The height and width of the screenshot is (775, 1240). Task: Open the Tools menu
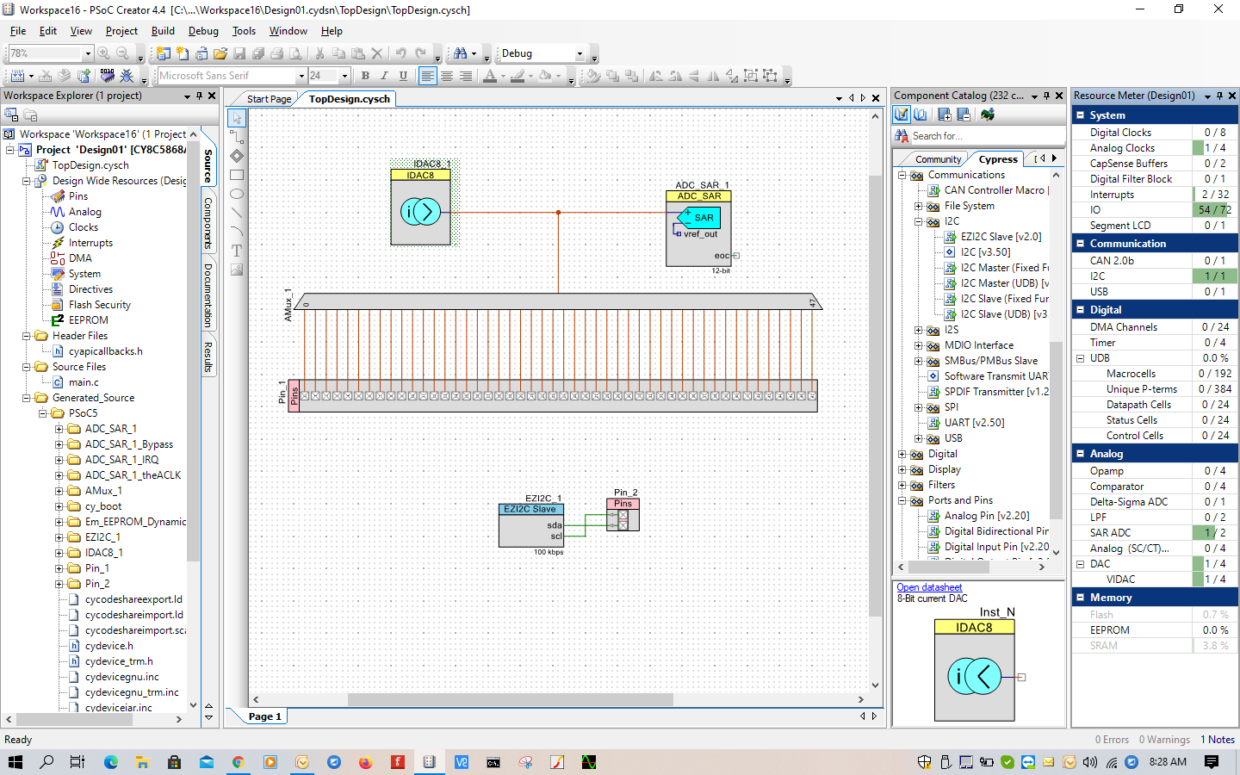(x=244, y=31)
